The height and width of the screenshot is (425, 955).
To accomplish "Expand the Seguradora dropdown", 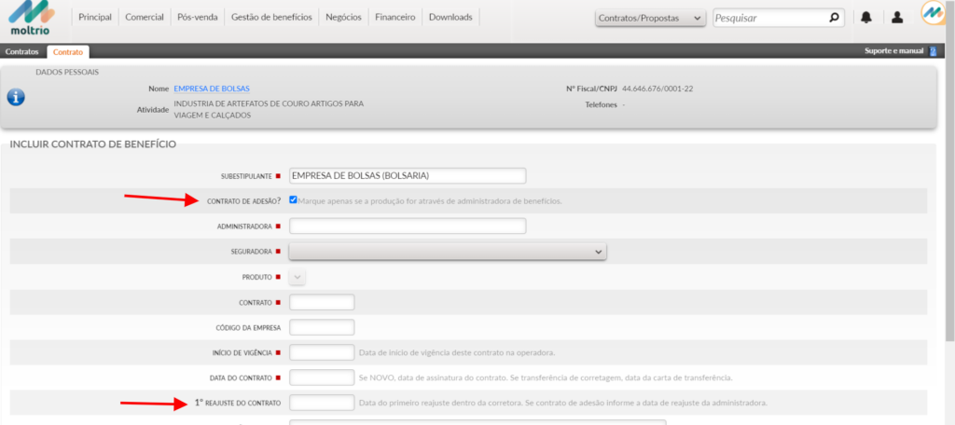I will (x=448, y=252).
